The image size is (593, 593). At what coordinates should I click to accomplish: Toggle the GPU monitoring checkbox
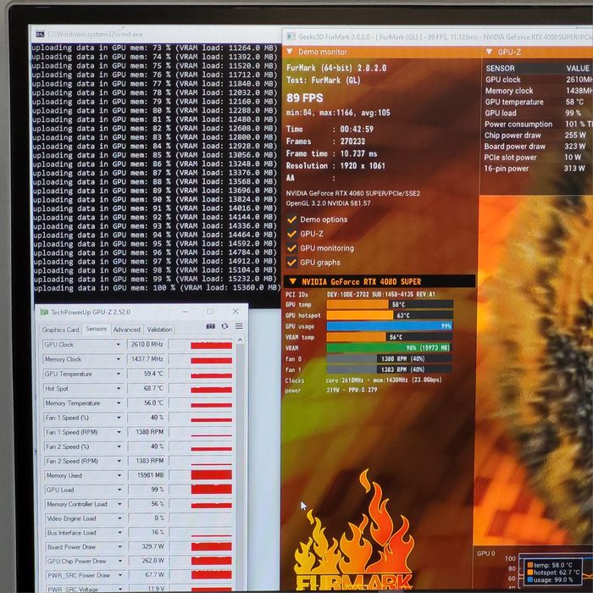tap(291, 248)
